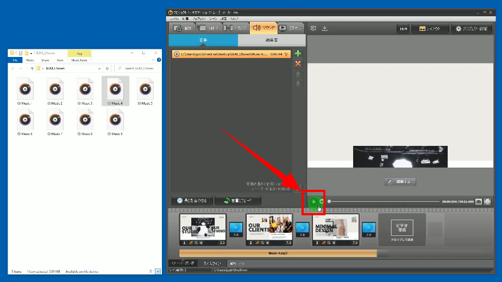Click the download arrow icon above the preview
The height and width of the screenshot is (282, 502).
[x=325, y=29]
